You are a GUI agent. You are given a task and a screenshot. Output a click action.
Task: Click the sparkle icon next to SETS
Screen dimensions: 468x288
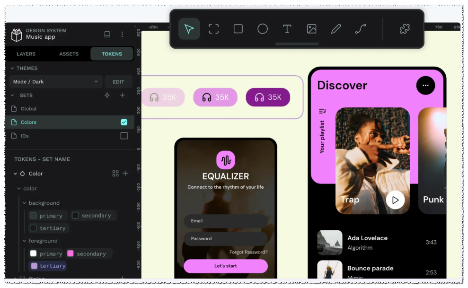pyautogui.click(x=107, y=95)
